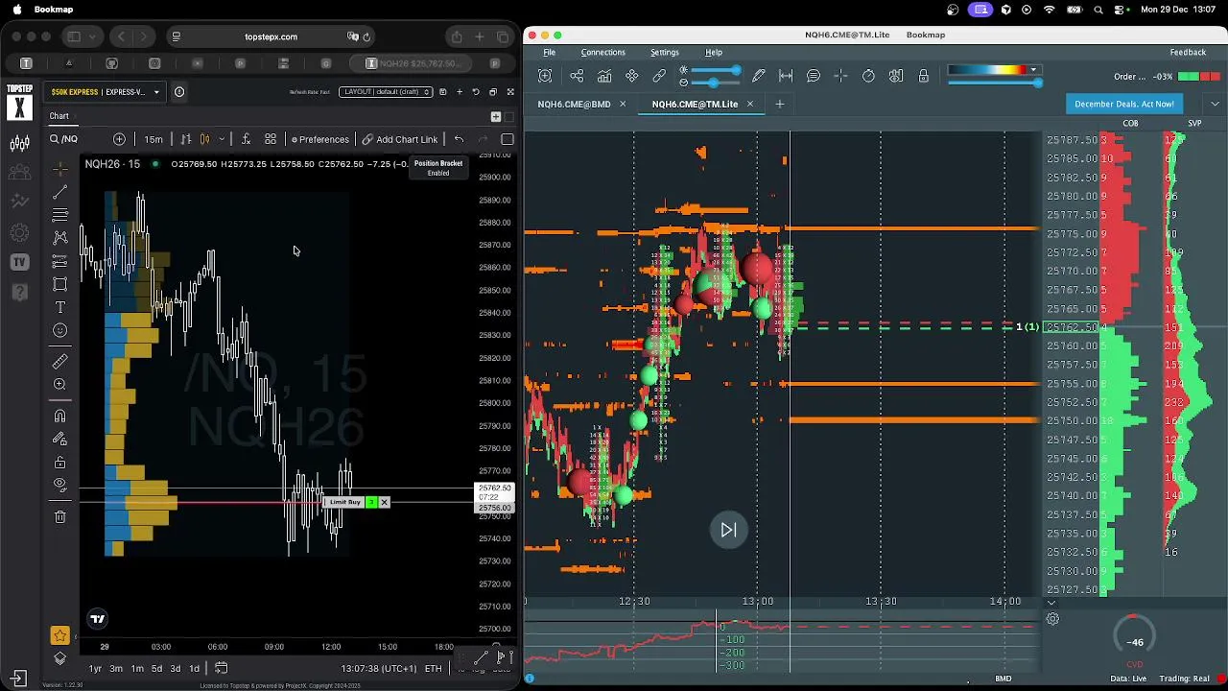Toggle candlestick chart style
Screen dimensions: 1228x691
pyautogui.click(x=204, y=139)
